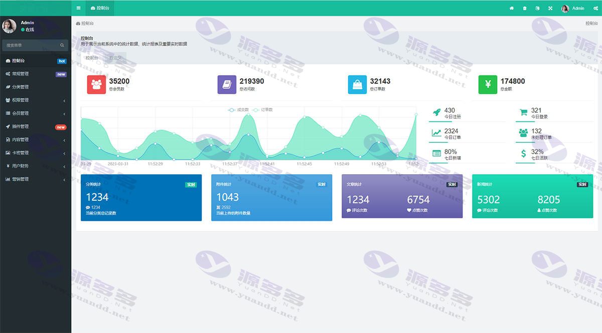Image resolution: width=602 pixels, height=333 pixels.
Task: Select the 控制台 panel tab under the description
Action: pos(92,58)
